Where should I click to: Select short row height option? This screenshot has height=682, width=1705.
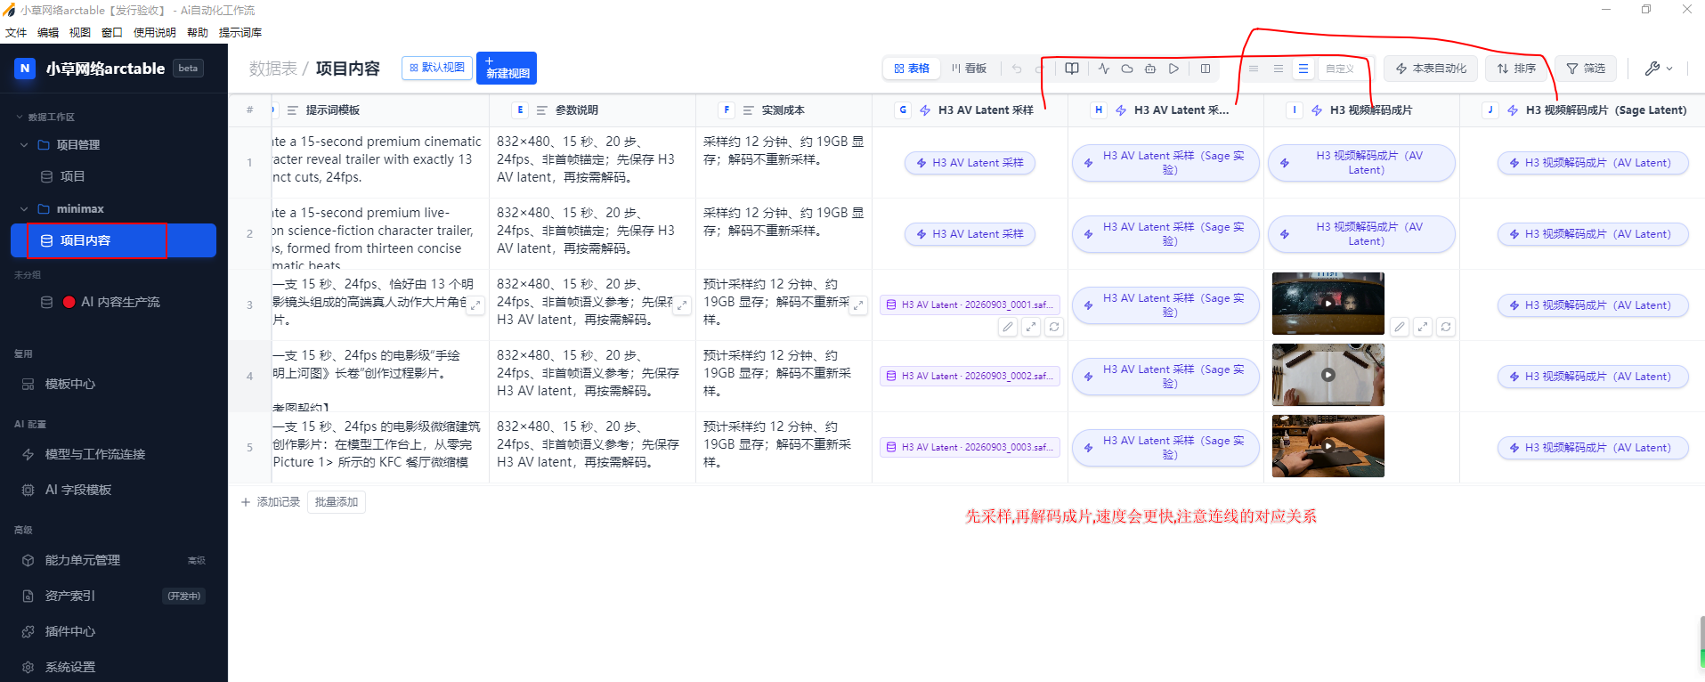point(1254,69)
